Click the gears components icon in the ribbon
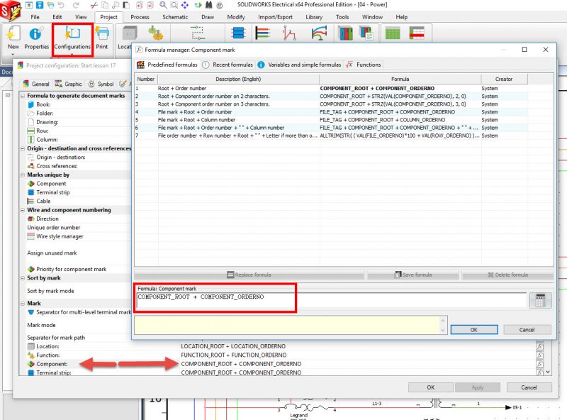 click(x=155, y=33)
